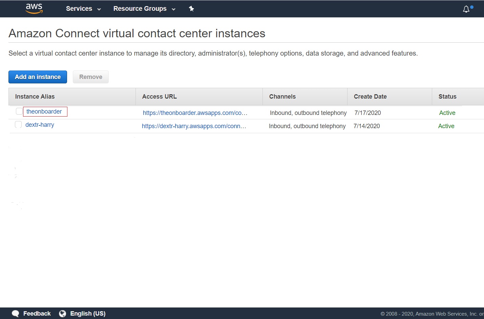Change language English (US)

[x=88, y=314]
